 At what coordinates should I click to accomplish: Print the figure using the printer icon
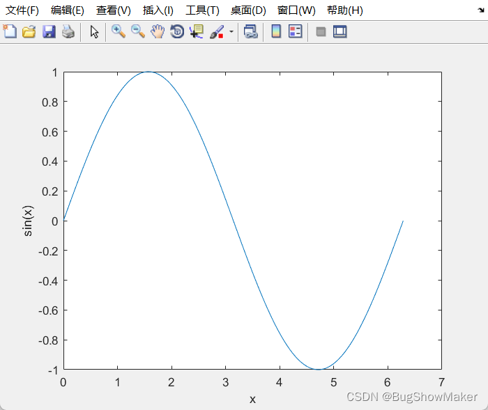pos(68,32)
